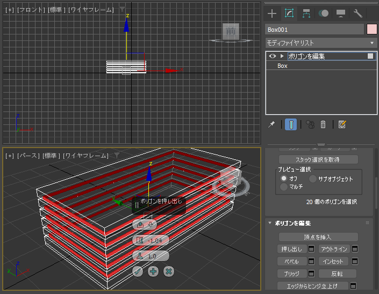Click the インセット button
This screenshot has height=294, width=379.
tap(333, 262)
